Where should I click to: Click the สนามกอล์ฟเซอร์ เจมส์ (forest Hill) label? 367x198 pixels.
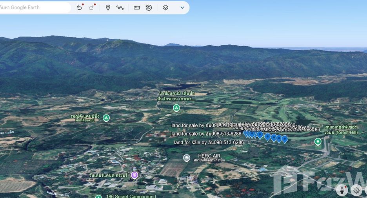point(341,130)
